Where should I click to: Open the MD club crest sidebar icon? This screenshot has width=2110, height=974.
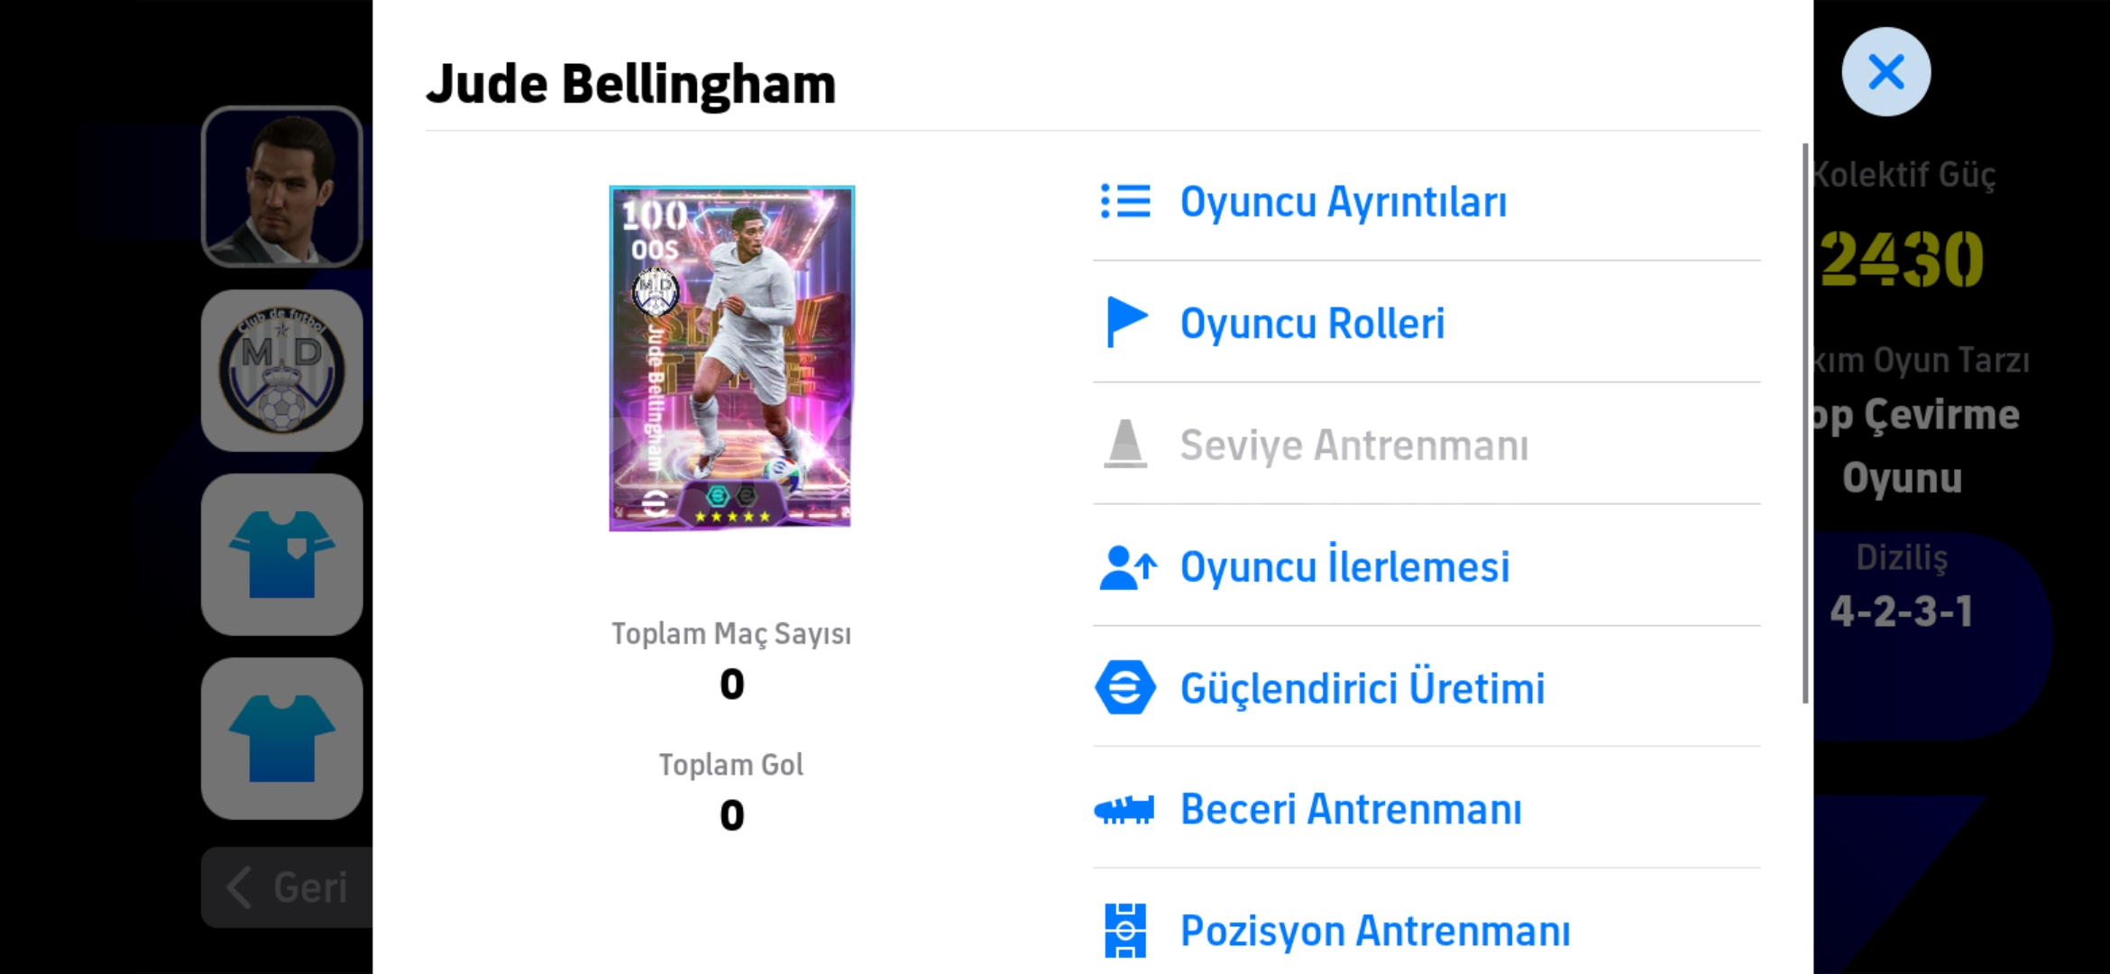coord(282,371)
